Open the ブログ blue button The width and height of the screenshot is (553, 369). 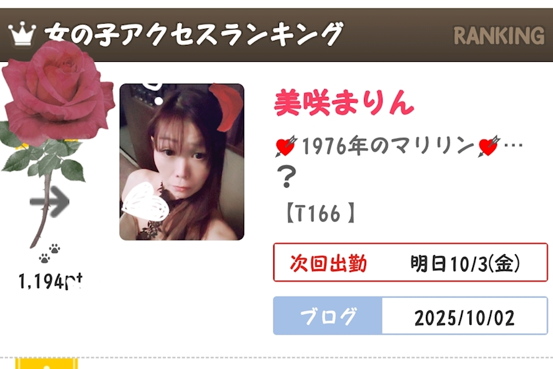pyautogui.click(x=328, y=316)
